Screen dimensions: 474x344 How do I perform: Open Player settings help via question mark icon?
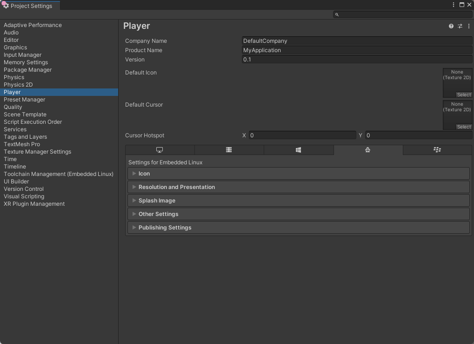[x=450, y=26]
